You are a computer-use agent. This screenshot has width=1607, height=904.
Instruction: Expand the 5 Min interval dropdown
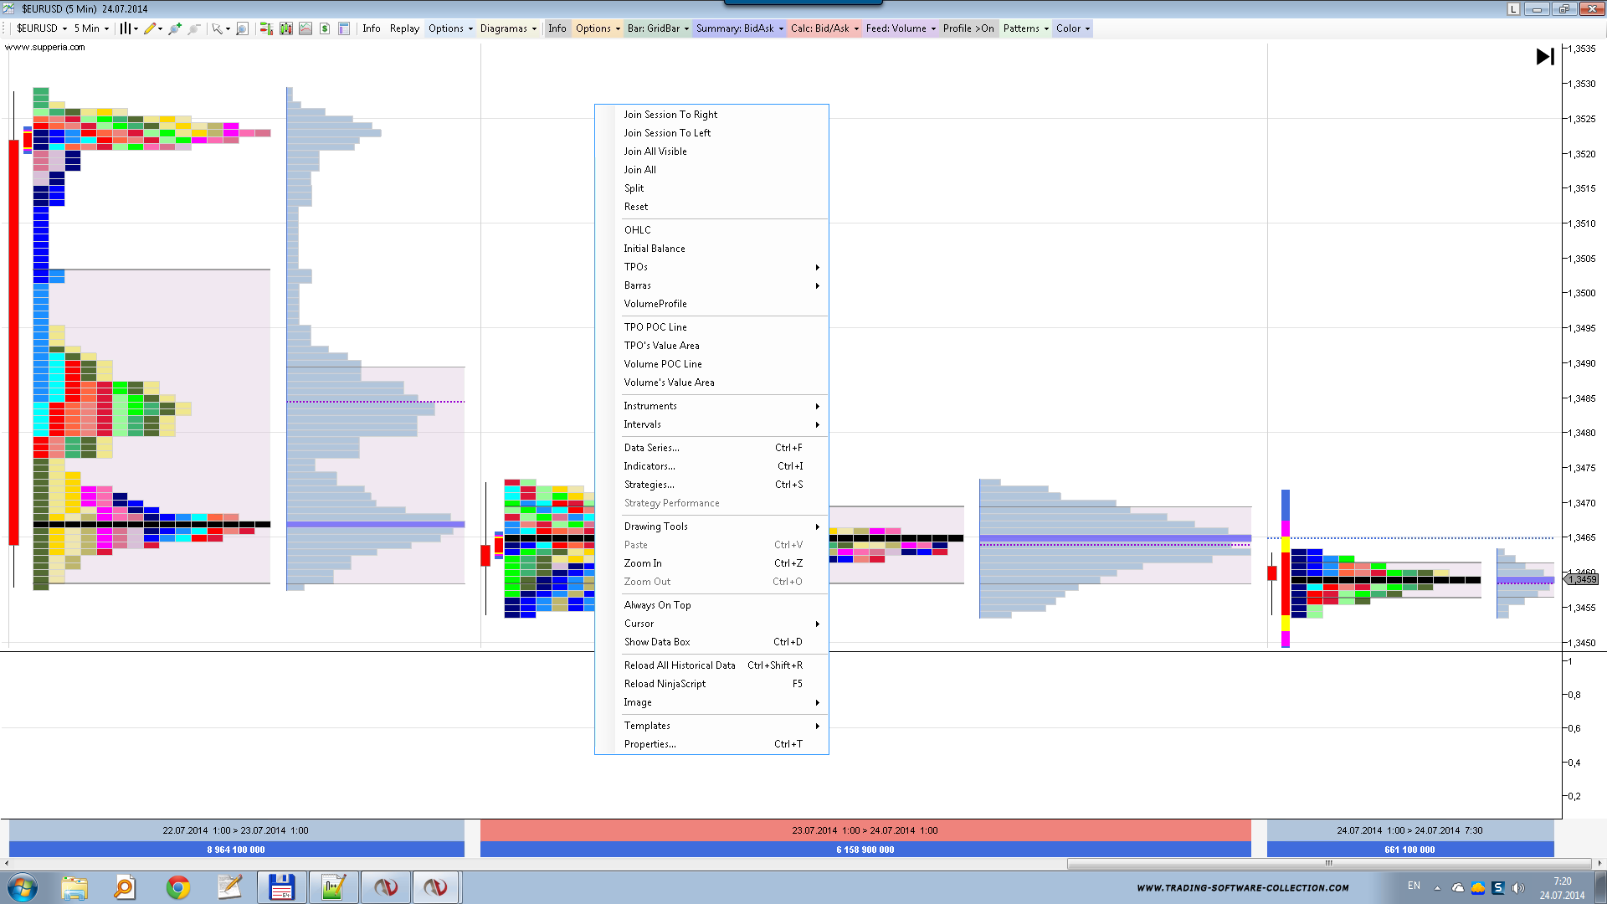(x=91, y=28)
